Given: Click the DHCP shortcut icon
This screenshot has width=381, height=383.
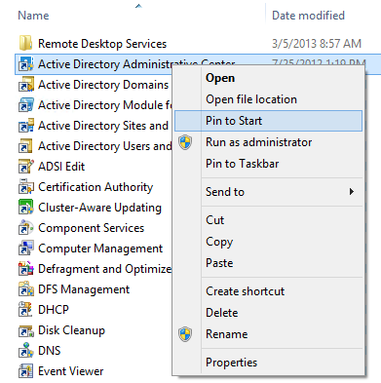Looking at the screenshot, I should pyautogui.click(x=25, y=310).
